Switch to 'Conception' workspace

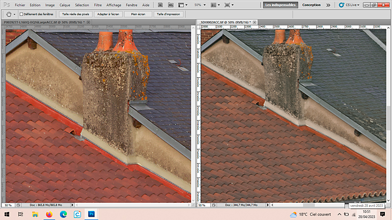311,5
